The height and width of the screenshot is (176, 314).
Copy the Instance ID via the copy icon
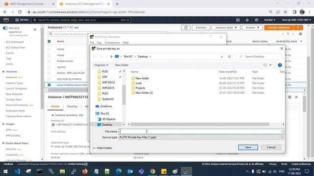(x=53, y=125)
